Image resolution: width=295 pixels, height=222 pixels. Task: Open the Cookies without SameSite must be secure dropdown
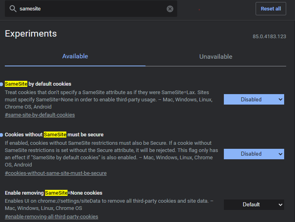pyautogui.click(x=254, y=154)
